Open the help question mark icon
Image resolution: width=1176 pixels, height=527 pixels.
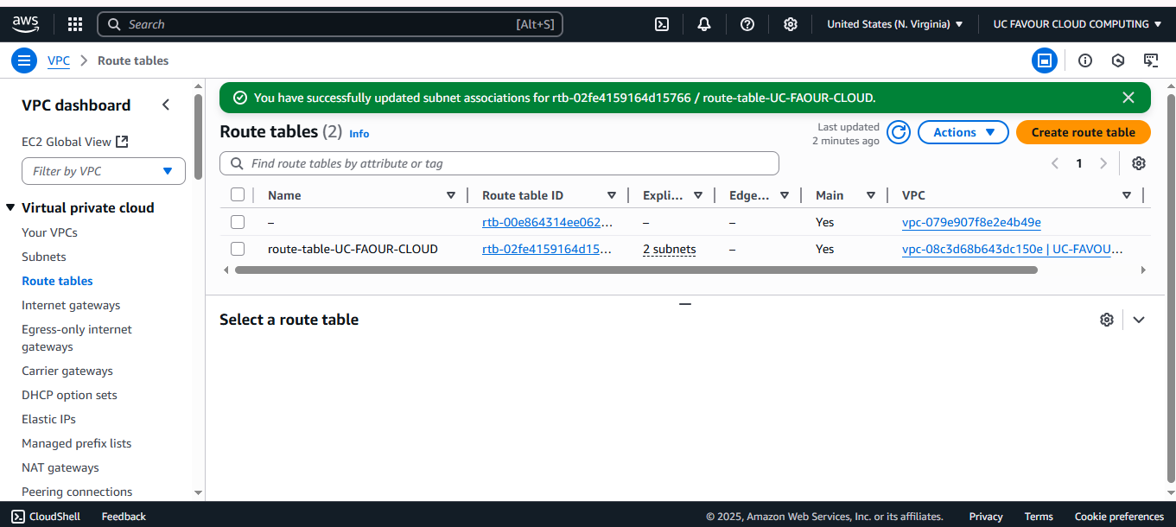pos(747,24)
